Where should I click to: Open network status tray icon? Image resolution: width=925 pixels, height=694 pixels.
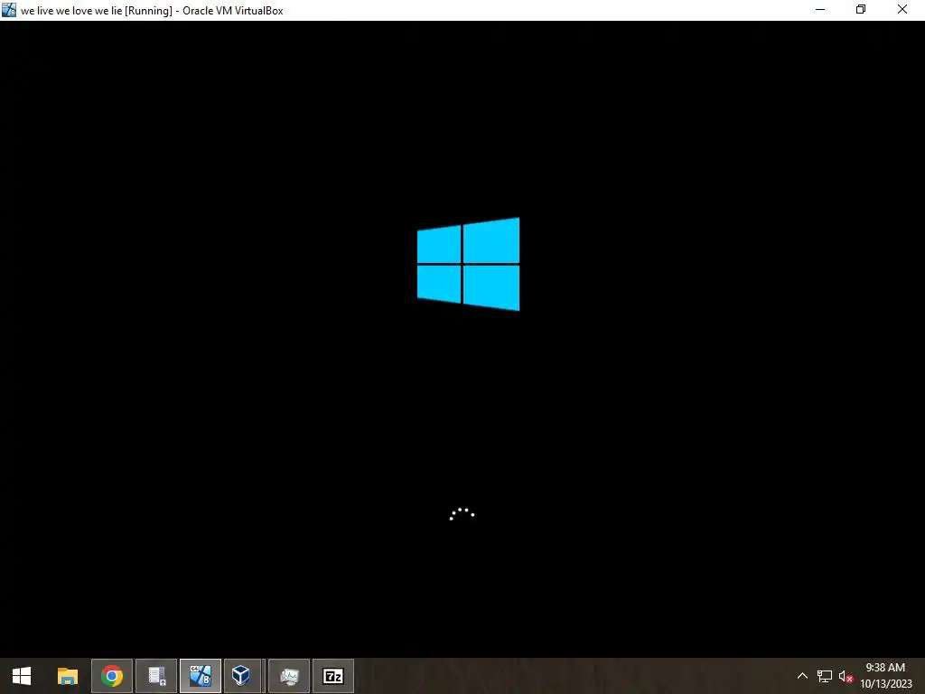point(824,676)
